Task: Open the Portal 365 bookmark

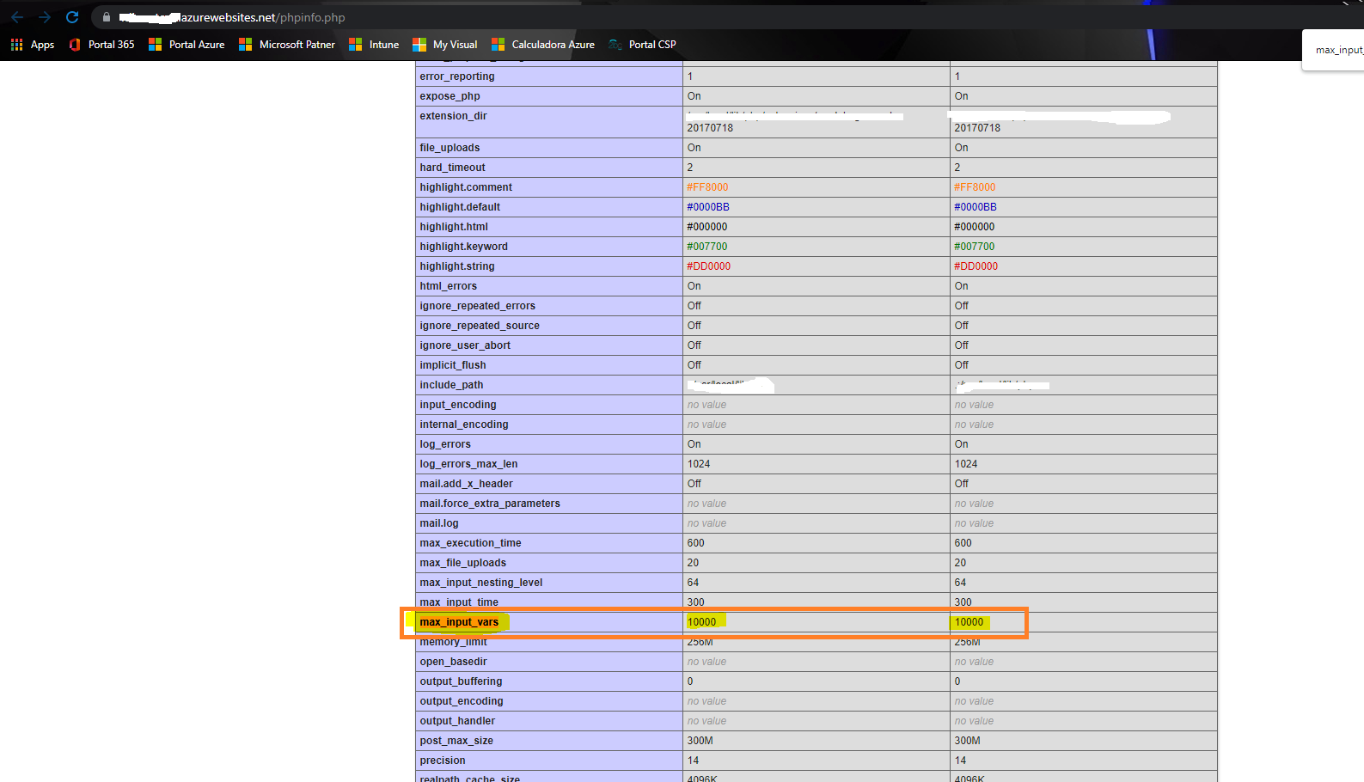Action: coord(101,45)
